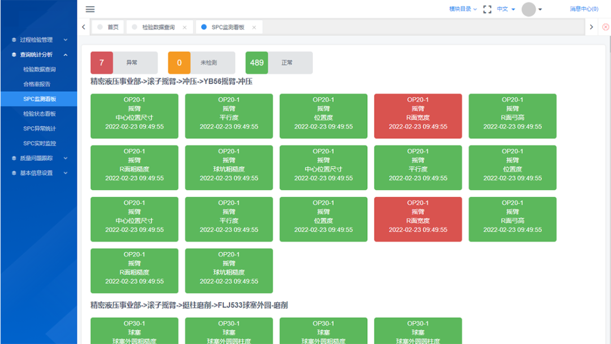Click the FLJ533球塞外圆-磨削 section heading

coord(189,305)
